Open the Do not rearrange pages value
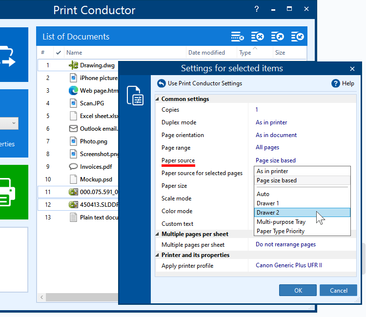The image size is (366, 317). tap(285, 244)
